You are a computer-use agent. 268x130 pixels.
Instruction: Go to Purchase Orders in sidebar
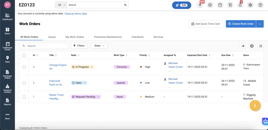pos(7,74)
